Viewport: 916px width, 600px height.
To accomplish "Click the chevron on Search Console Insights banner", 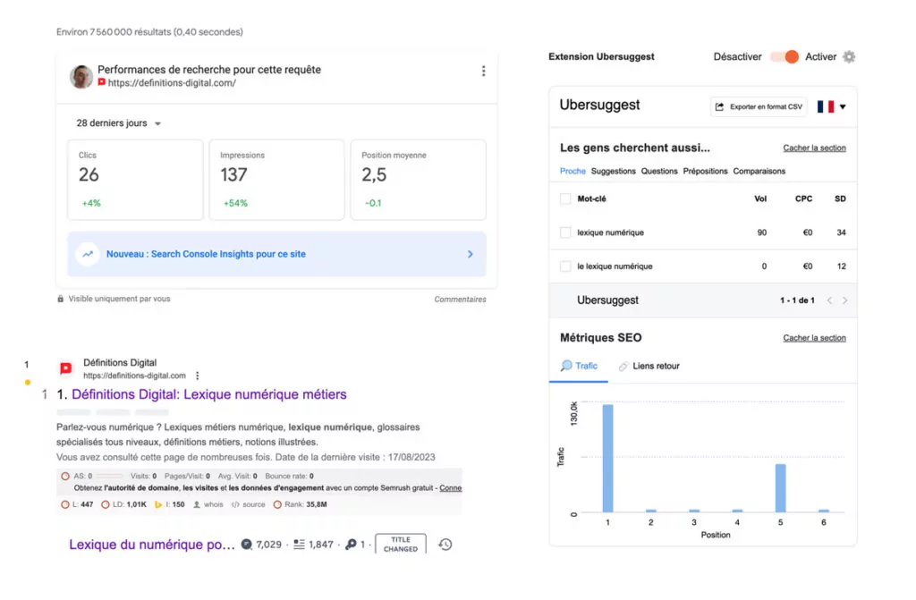I will (471, 254).
